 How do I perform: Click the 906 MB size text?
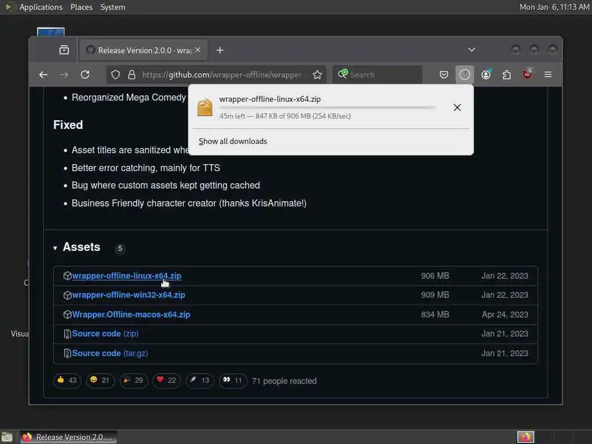(435, 276)
